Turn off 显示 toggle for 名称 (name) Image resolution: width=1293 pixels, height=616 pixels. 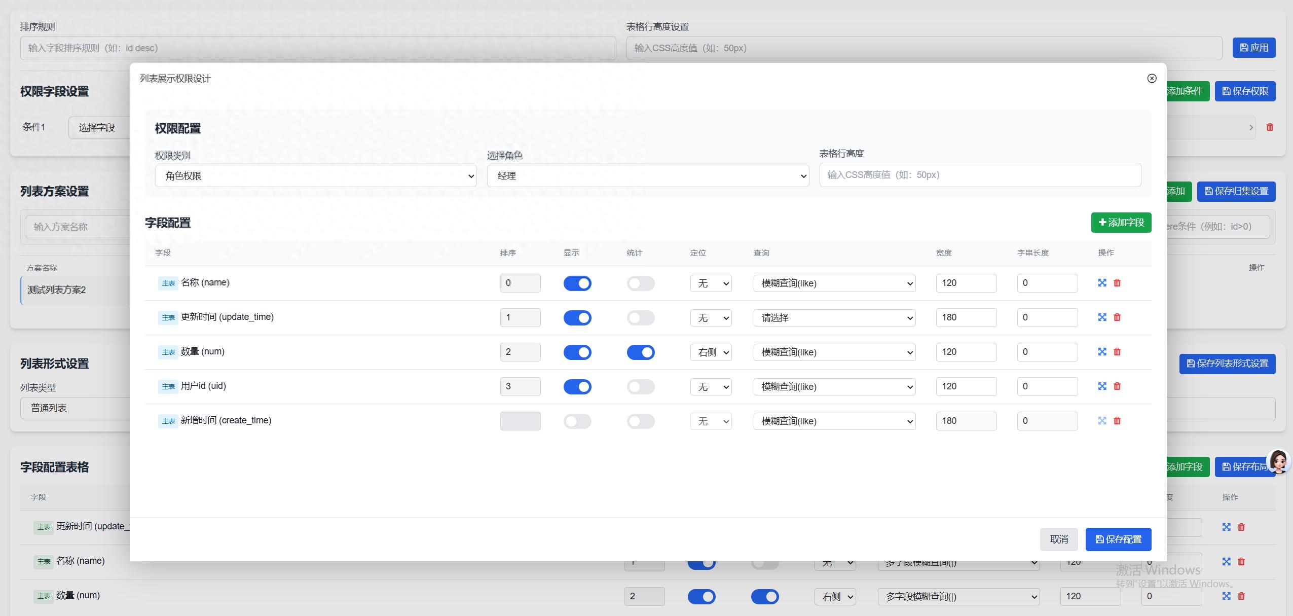(x=577, y=283)
